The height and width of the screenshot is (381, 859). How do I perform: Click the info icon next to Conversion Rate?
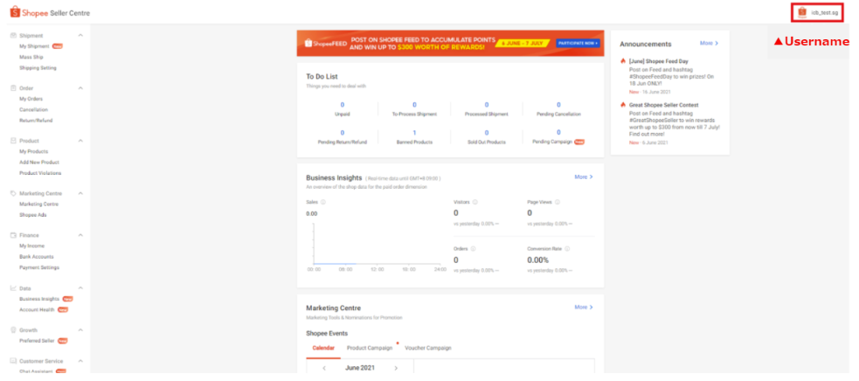click(x=566, y=248)
